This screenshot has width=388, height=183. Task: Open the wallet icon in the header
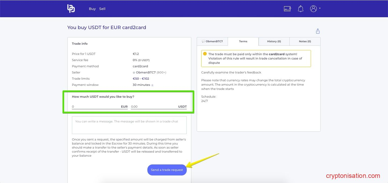pyautogui.click(x=287, y=9)
